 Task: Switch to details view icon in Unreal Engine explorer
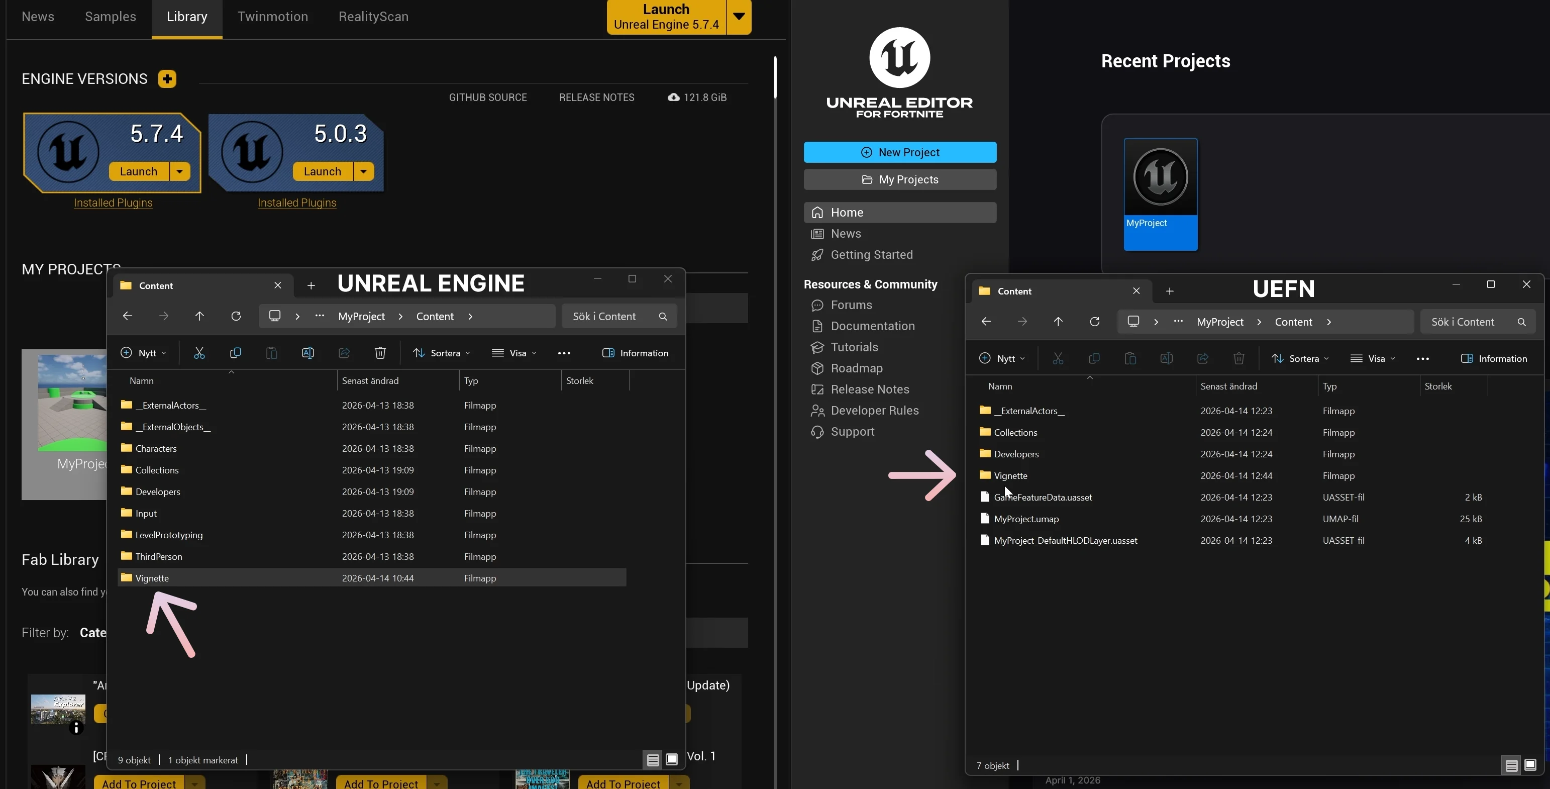pos(653,760)
